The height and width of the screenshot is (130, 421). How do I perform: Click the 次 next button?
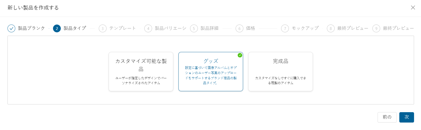pyautogui.click(x=407, y=117)
